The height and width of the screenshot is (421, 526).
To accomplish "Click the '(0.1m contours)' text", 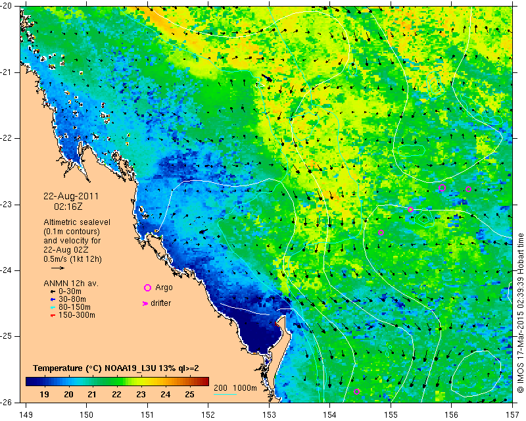I will pyautogui.click(x=72, y=232).
